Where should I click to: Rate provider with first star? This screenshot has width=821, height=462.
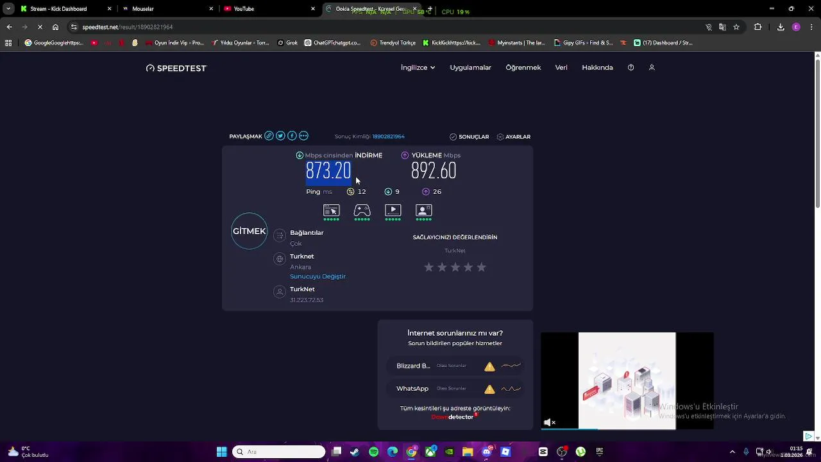pyautogui.click(x=428, y=267)
